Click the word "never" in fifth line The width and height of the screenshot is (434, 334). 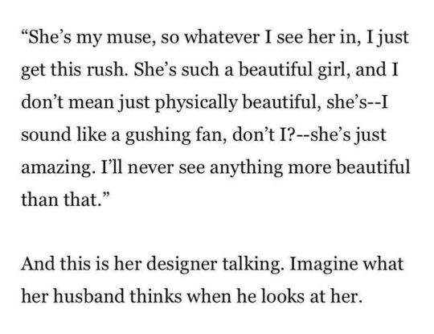tap(150, 168)
